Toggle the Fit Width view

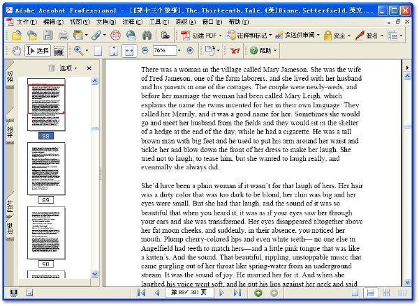coord(129,51)
